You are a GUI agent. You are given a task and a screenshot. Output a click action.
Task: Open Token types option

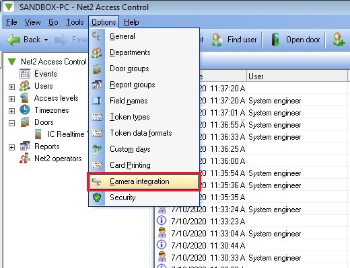coord(144,117)
